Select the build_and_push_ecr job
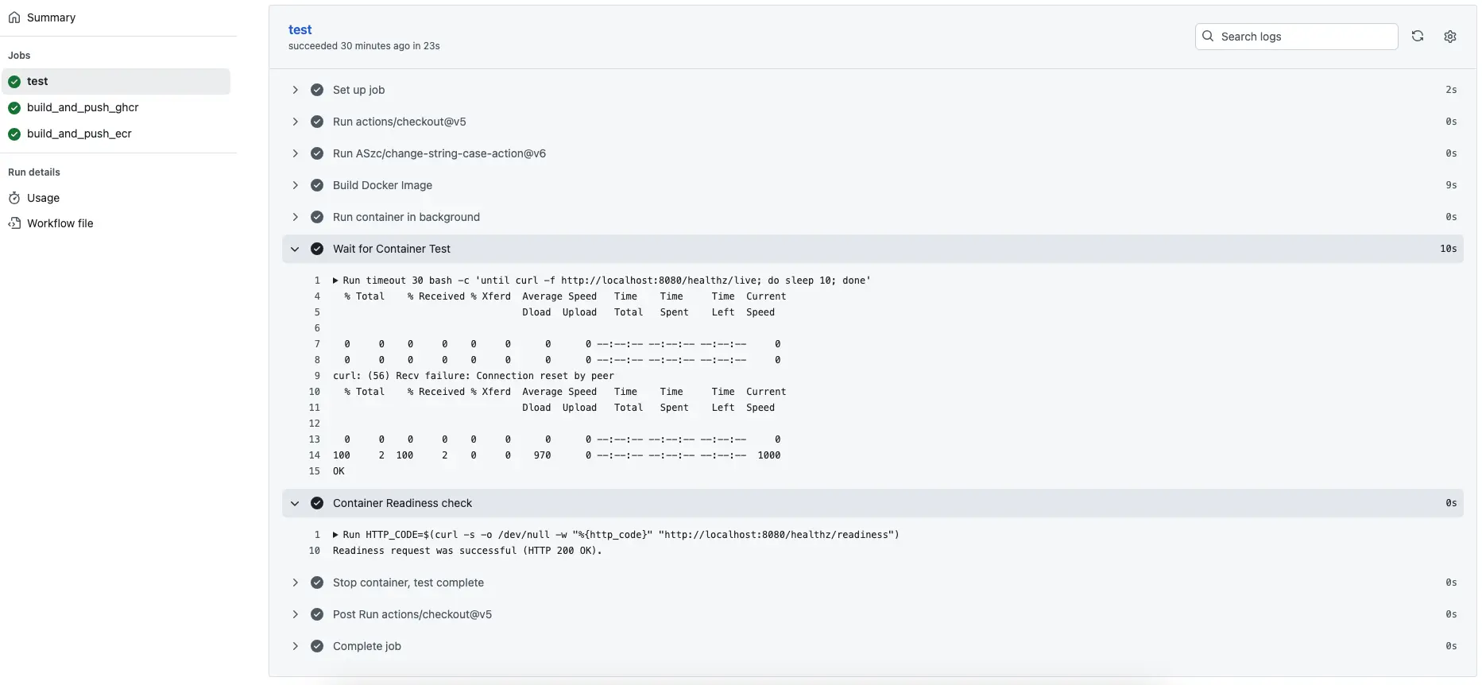The width and height of the screenshot is (1482, 685). [79, 134]
